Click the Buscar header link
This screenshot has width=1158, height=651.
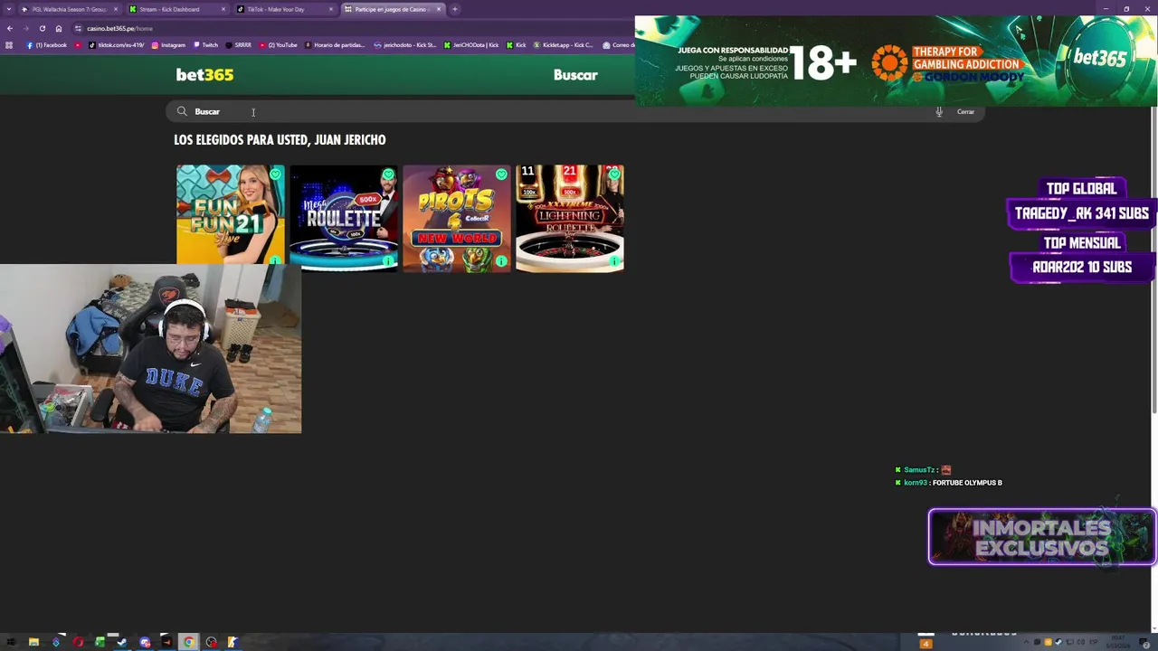575,75
